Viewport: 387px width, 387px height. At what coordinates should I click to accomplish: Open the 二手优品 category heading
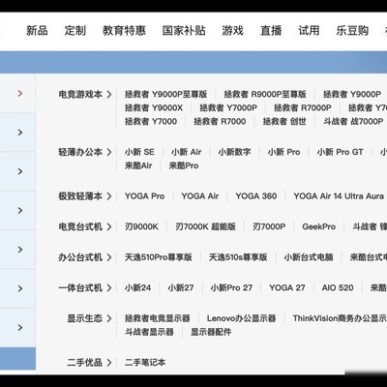pos(85,363)
